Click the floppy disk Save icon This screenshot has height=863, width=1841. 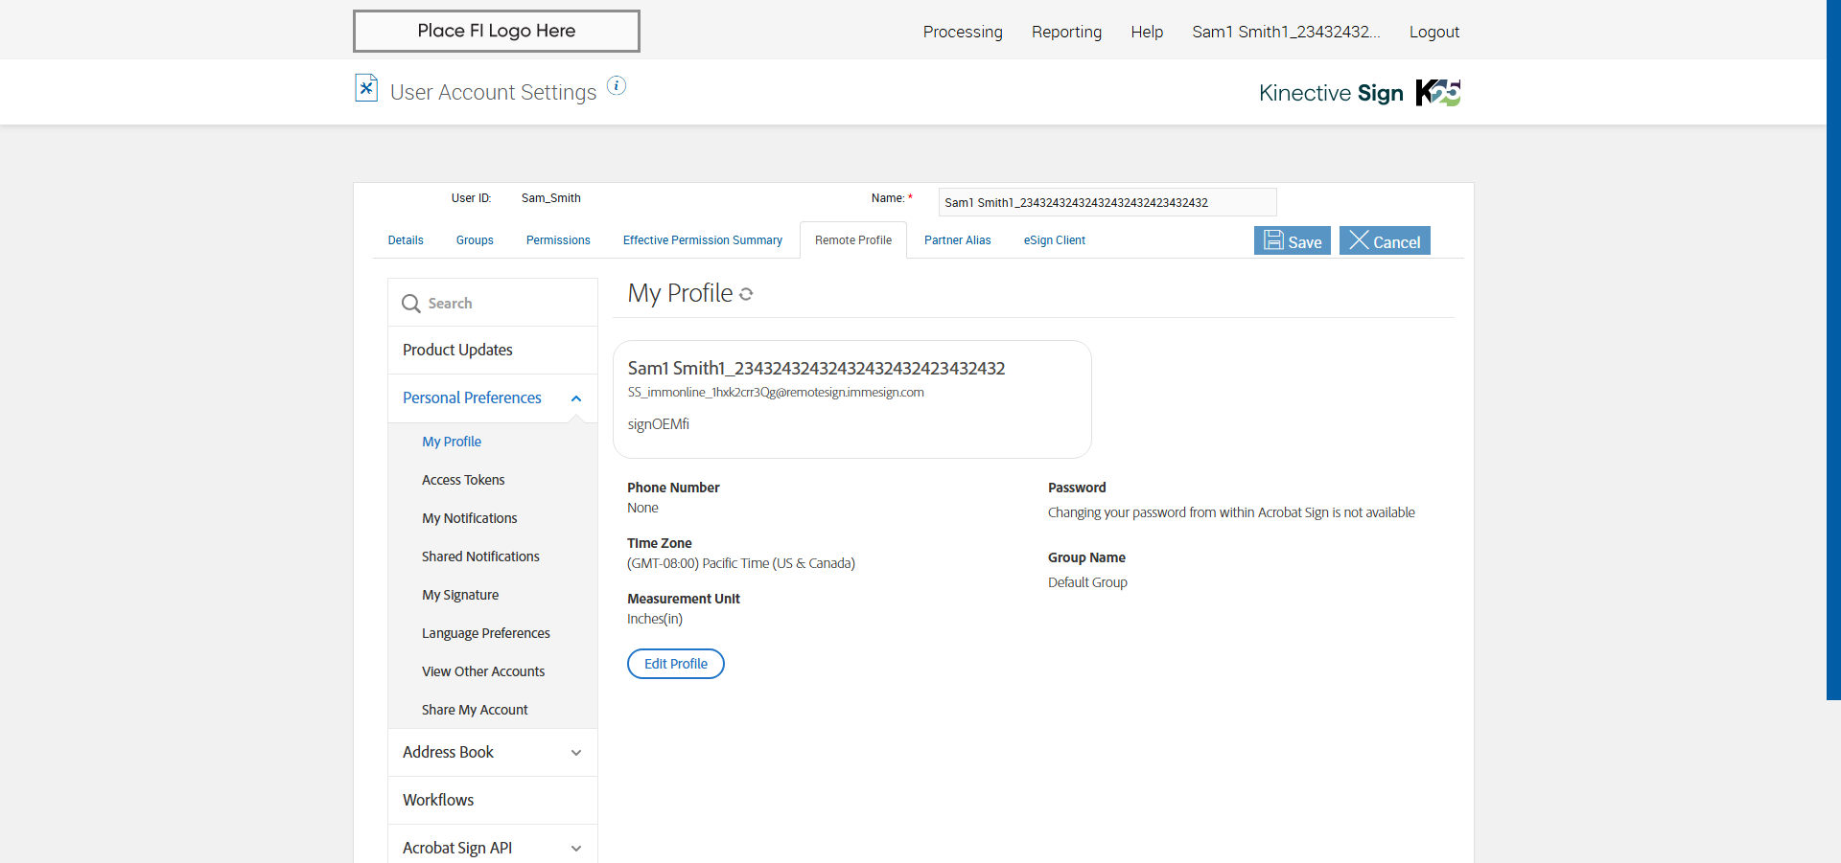pyautogui.click(x=1273, y=240)
